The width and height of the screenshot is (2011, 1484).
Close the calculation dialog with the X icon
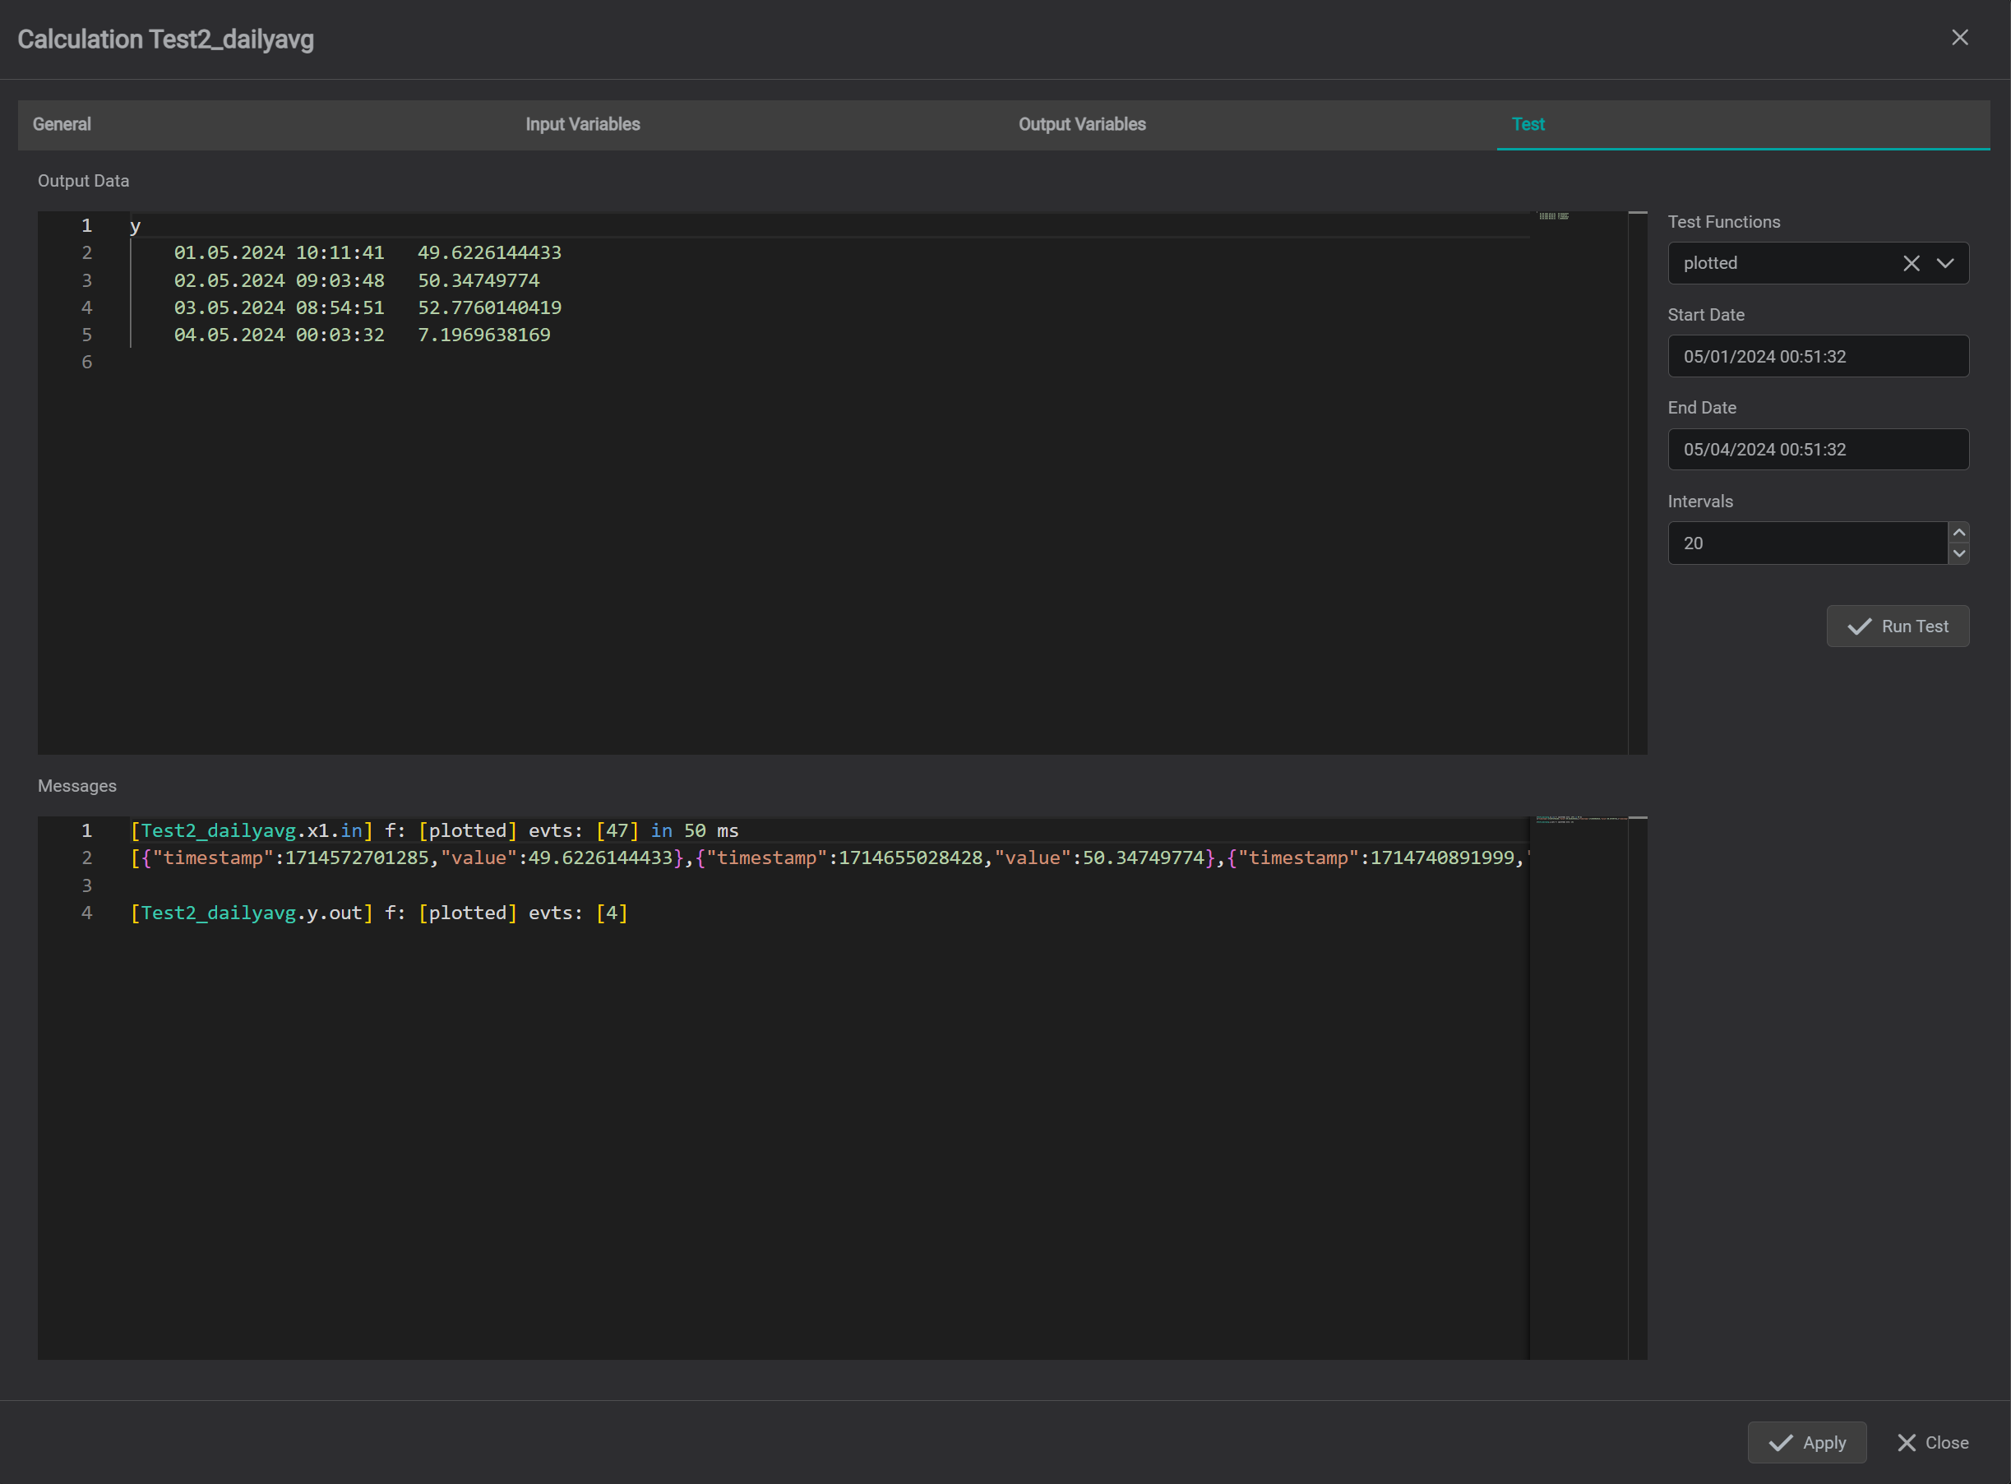tap(1959, 38)
